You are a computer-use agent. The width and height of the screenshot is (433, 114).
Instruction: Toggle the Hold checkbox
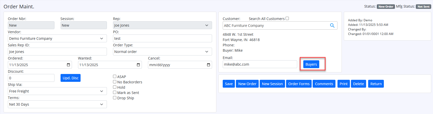115,87
